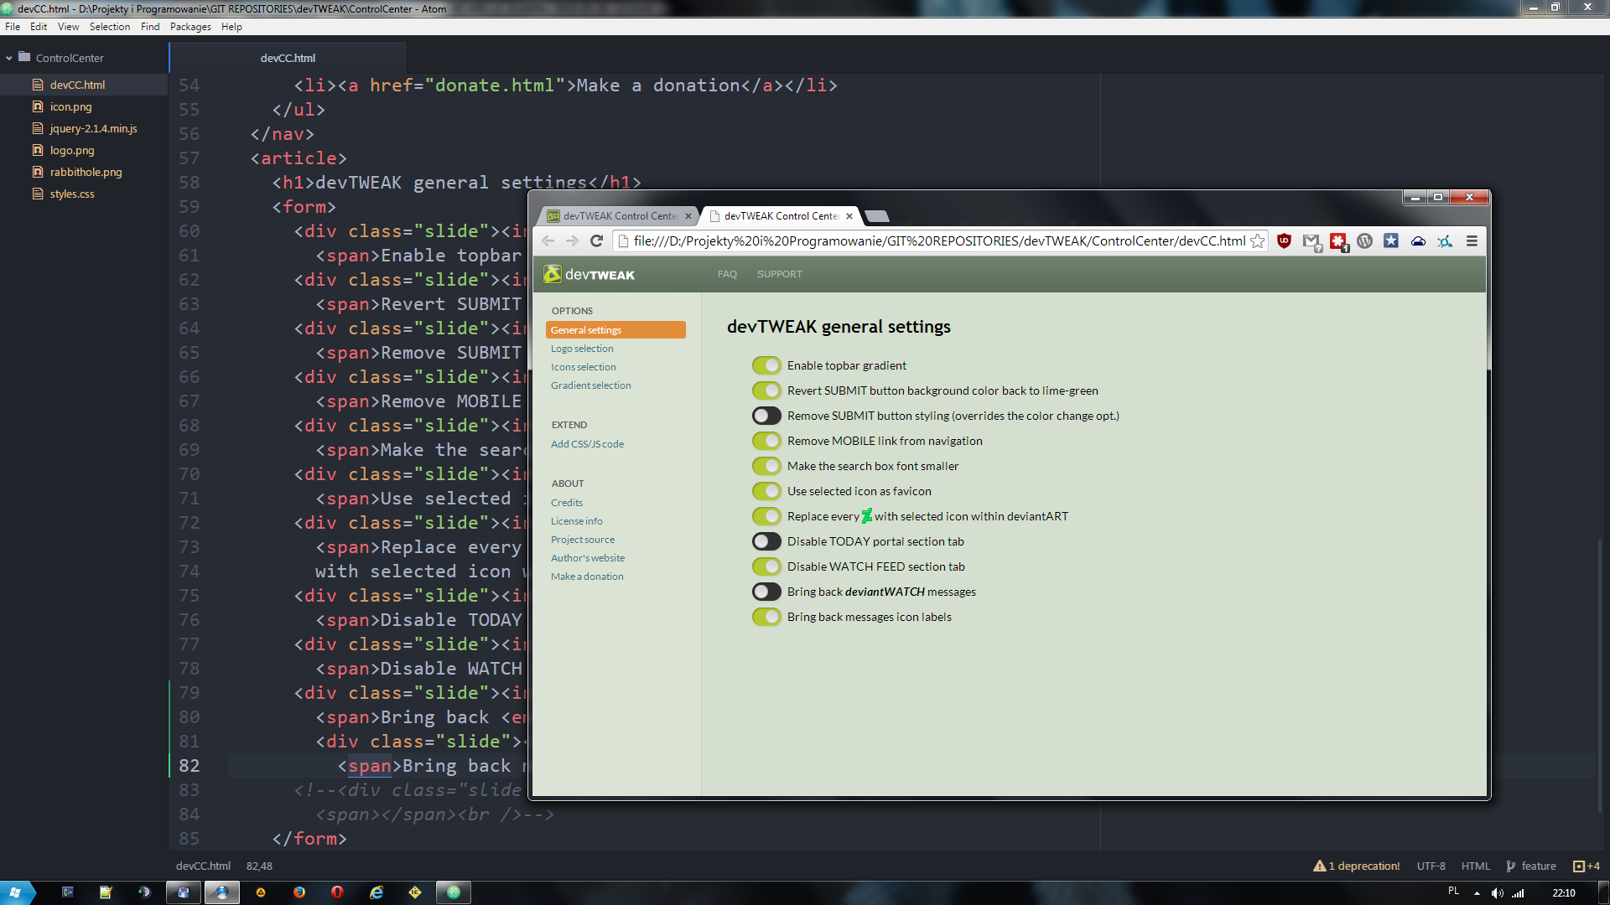Open Firefox from the taskbar
The height and width of the screenshot is (905, 1610).
[x=299, y=892]
